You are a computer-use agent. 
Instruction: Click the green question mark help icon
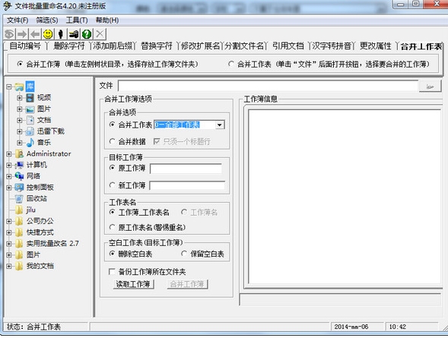click(87, 34)
